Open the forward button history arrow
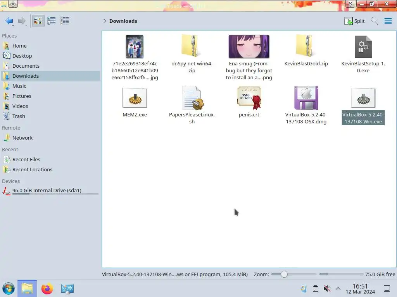The height and width of the screenshot is (297, 397). 26,25
